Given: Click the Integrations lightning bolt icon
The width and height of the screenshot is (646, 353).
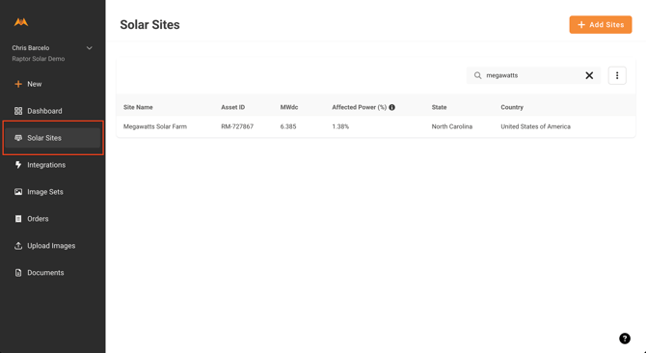Looking at the screenshot, I should [x=18, y=165].
